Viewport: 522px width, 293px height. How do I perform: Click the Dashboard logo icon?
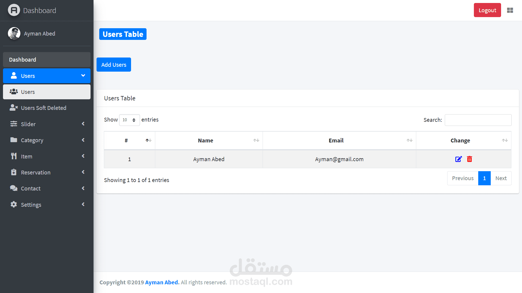[14, 10]
